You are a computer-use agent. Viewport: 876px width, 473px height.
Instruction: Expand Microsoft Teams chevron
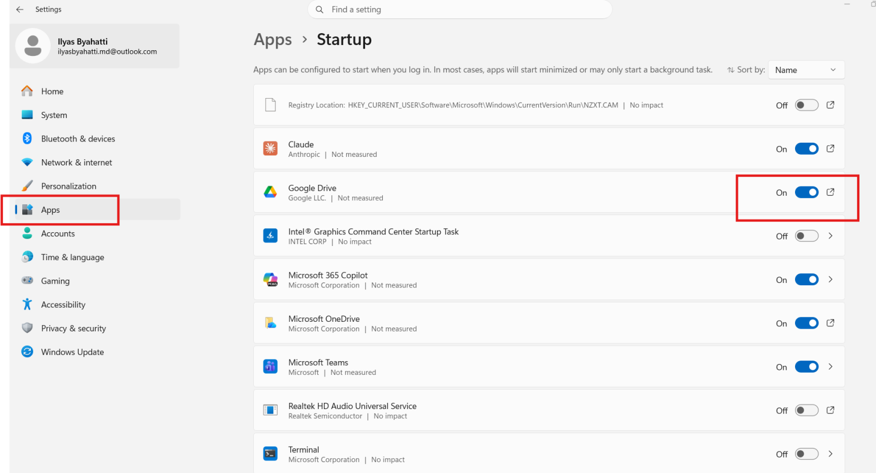point(830,366)
